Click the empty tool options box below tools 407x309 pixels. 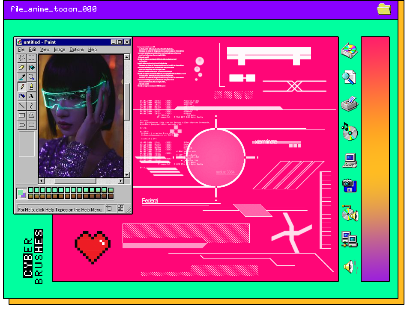(x=27, y=144)
